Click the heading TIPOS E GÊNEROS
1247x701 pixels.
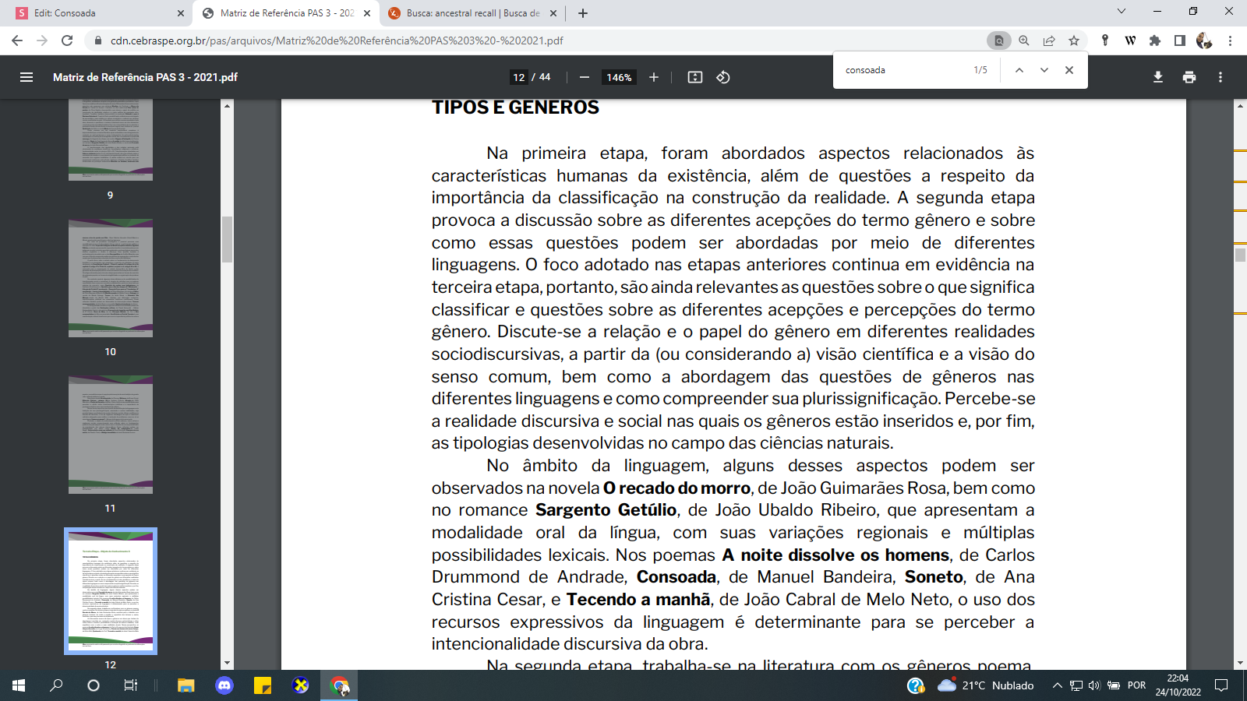click(515, 107)
